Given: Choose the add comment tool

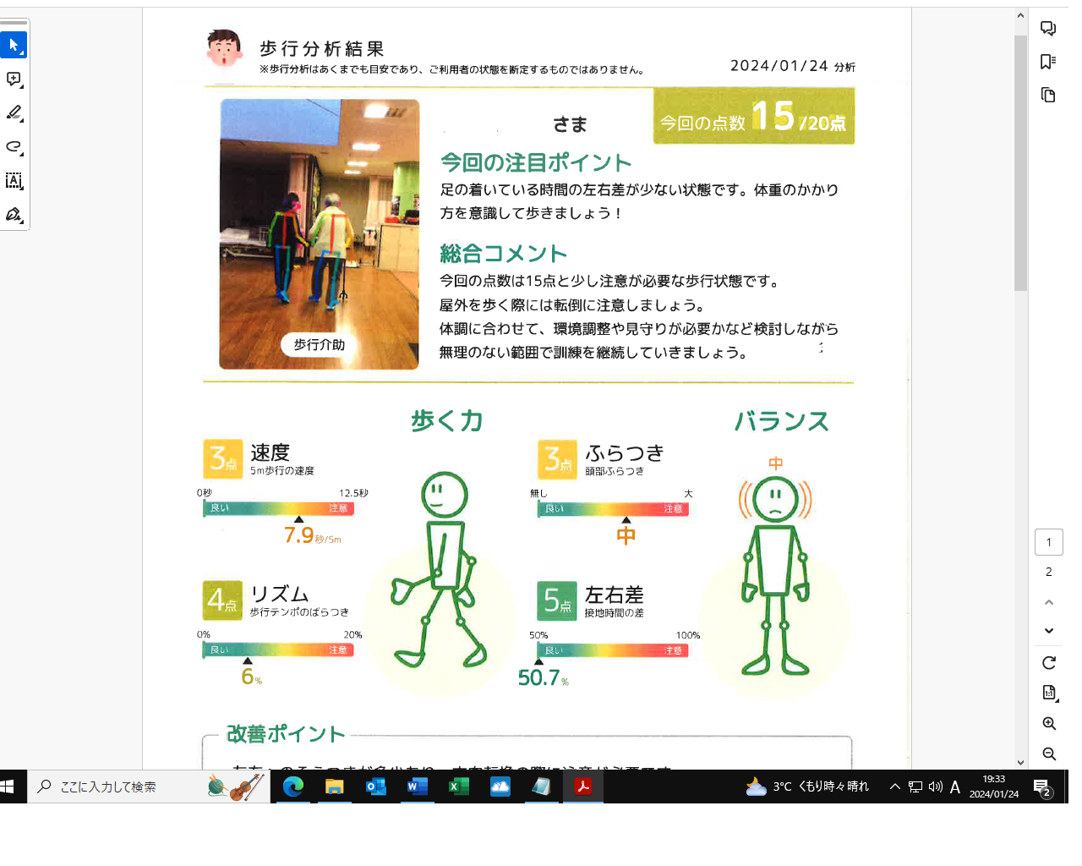Looking at the screenshot, I should pyautogui.click(x=14, y=79).
